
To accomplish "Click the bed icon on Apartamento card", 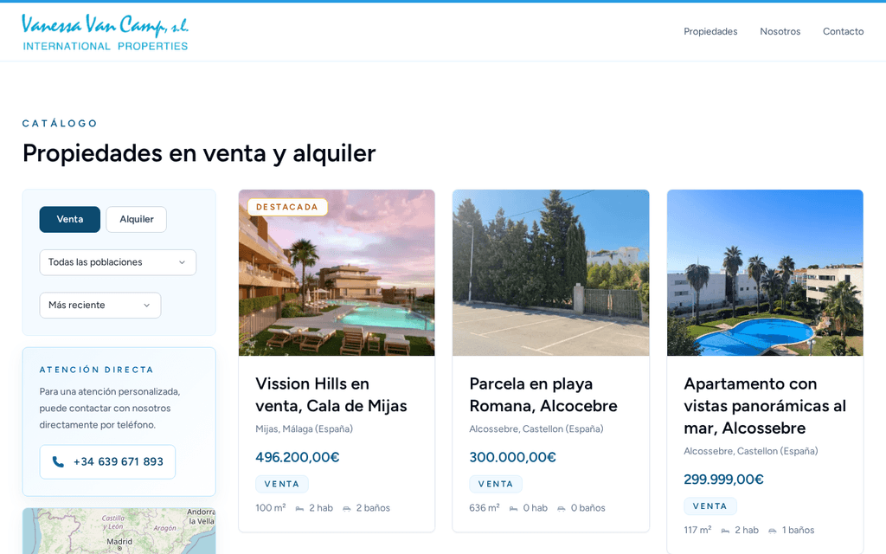I will coord(725,531).
